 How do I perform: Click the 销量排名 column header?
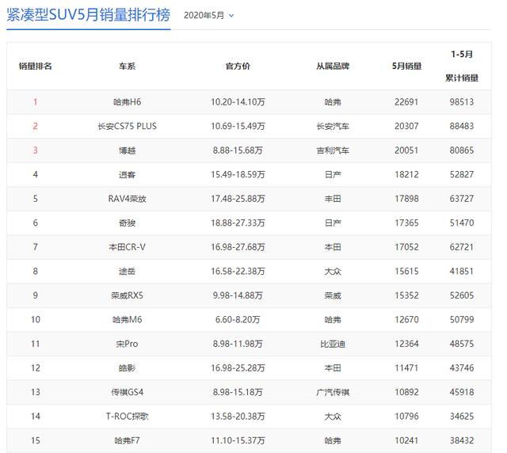coord(35,67)
